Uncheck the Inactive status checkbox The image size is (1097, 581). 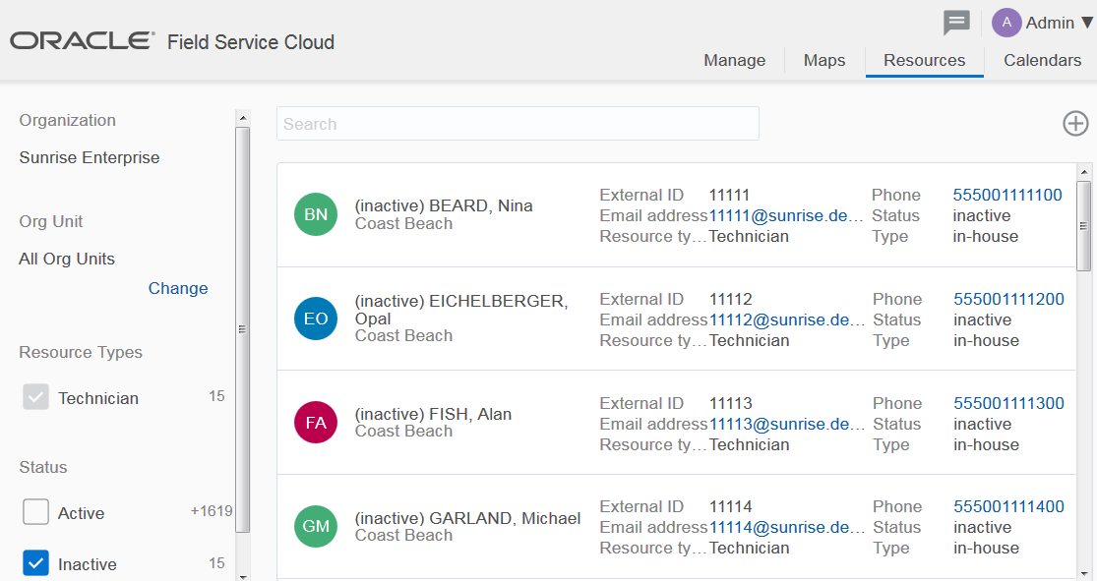(36, 563)
